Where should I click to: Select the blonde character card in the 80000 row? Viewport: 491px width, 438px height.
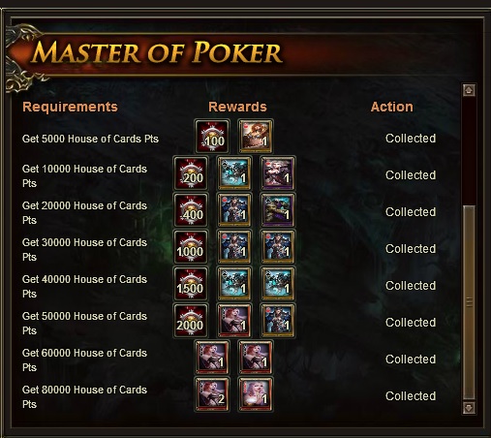pyautogui.click(x=256, y=393)
